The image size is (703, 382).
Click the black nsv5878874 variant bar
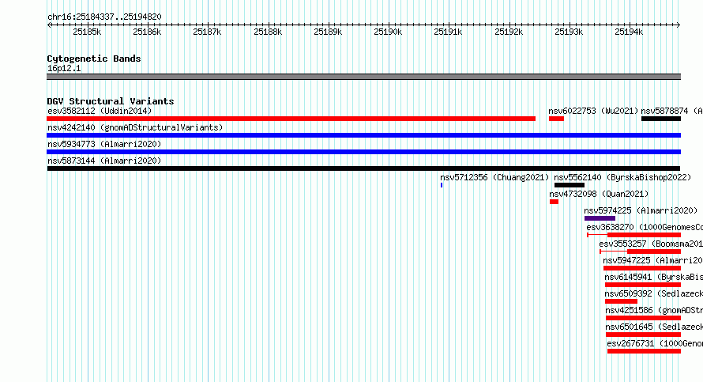point(661,119)
